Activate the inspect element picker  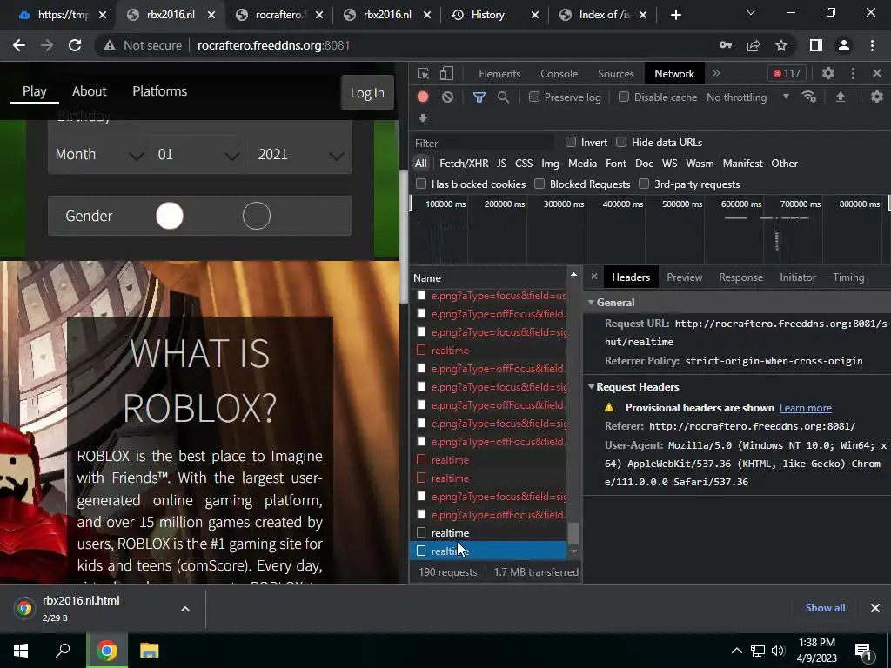pyautogui.click(x=423, y=73)
